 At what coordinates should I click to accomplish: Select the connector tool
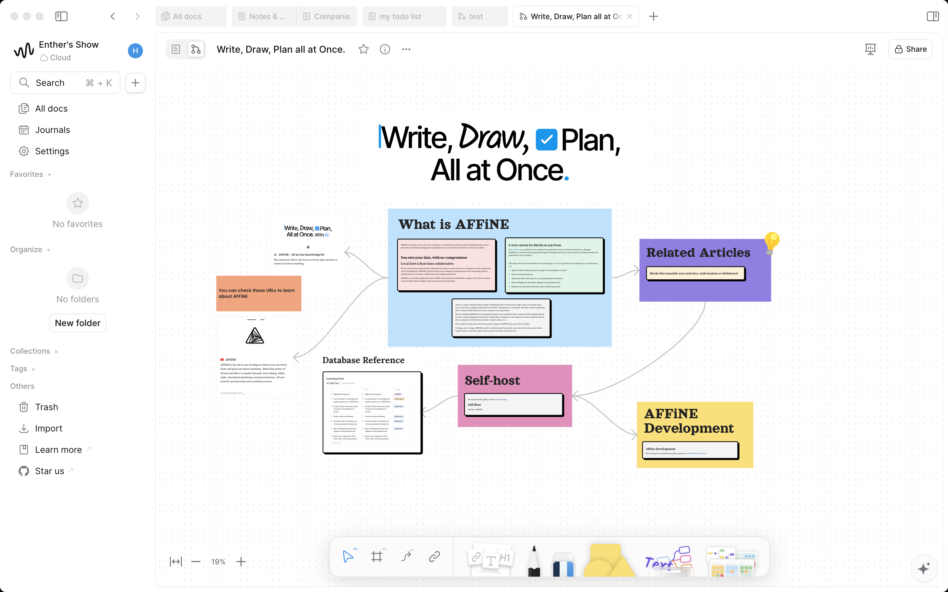pyautogui.click(x=406, y=556)
